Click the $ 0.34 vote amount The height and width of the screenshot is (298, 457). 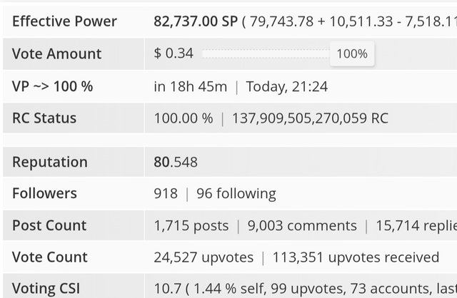174,53
